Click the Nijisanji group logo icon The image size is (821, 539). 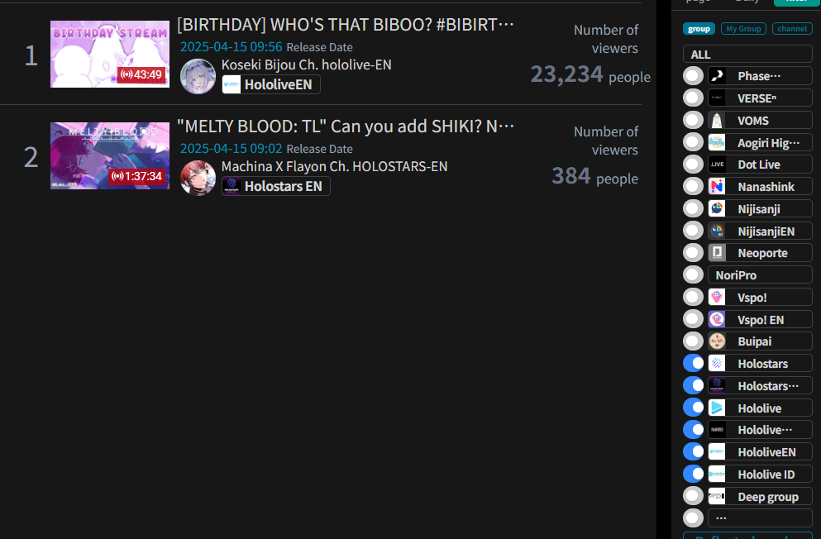point(717,209)
